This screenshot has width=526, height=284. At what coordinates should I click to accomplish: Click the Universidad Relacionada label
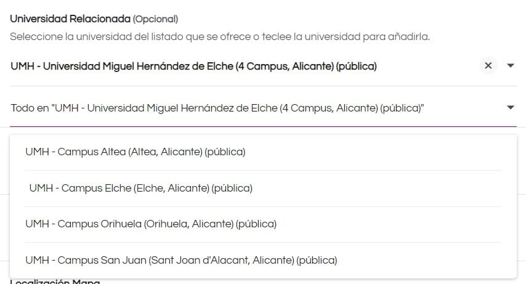70,19
